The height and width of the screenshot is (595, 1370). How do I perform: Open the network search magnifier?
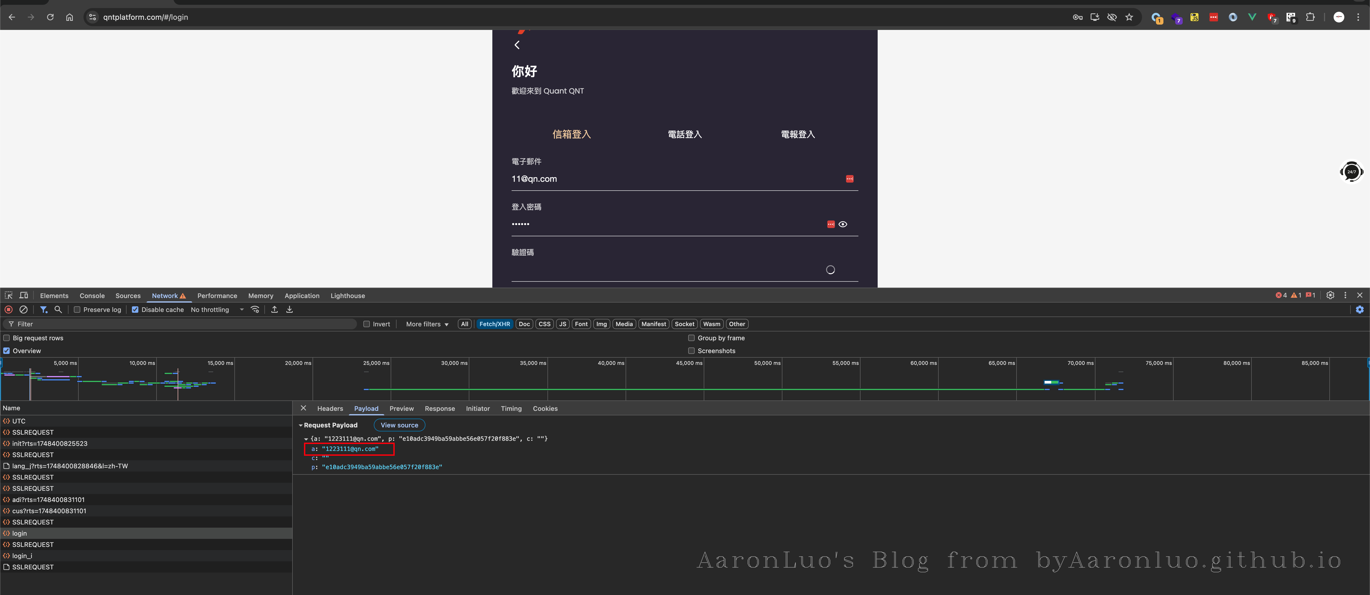tap(59, 309)
